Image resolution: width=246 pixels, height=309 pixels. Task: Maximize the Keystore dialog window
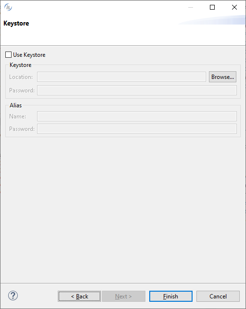tap(212, 7)
